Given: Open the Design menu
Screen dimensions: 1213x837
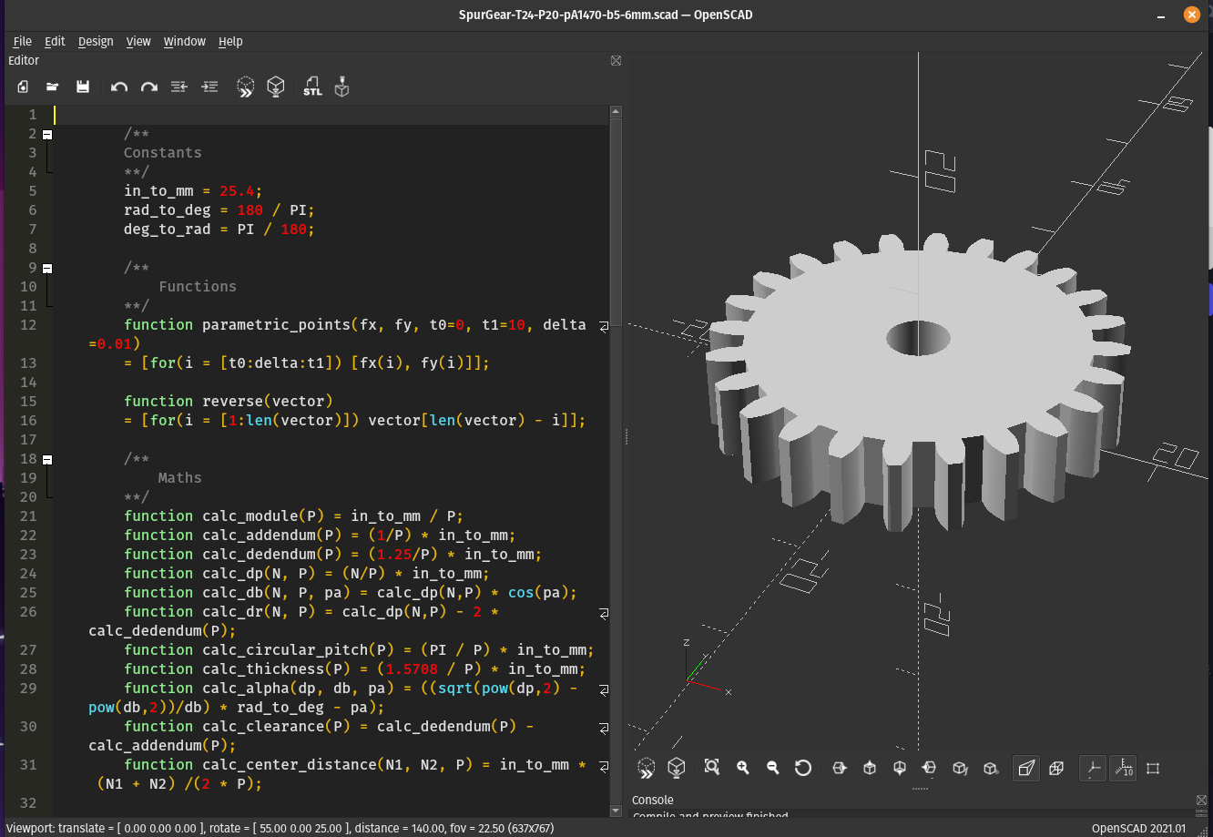Looking at the screenshot, I should [96, 41].
